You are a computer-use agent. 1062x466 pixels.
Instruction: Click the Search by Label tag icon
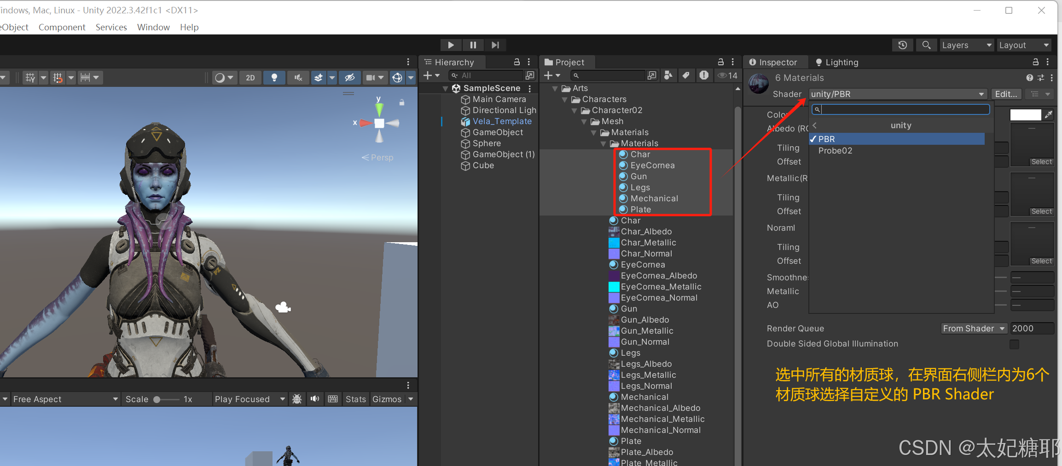click(x=686, y=75)
